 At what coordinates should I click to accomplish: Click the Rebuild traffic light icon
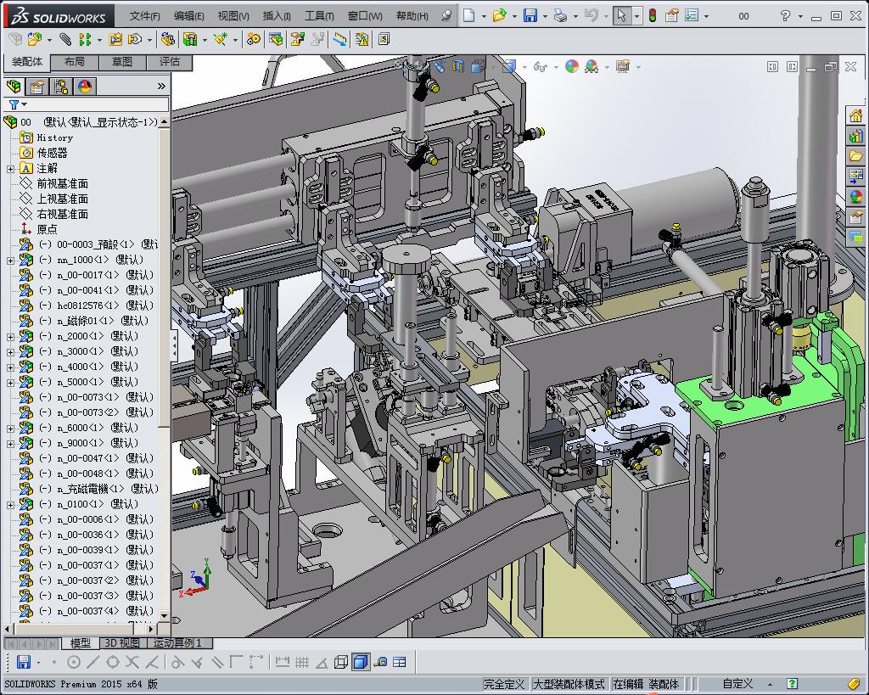click(653, 15)
